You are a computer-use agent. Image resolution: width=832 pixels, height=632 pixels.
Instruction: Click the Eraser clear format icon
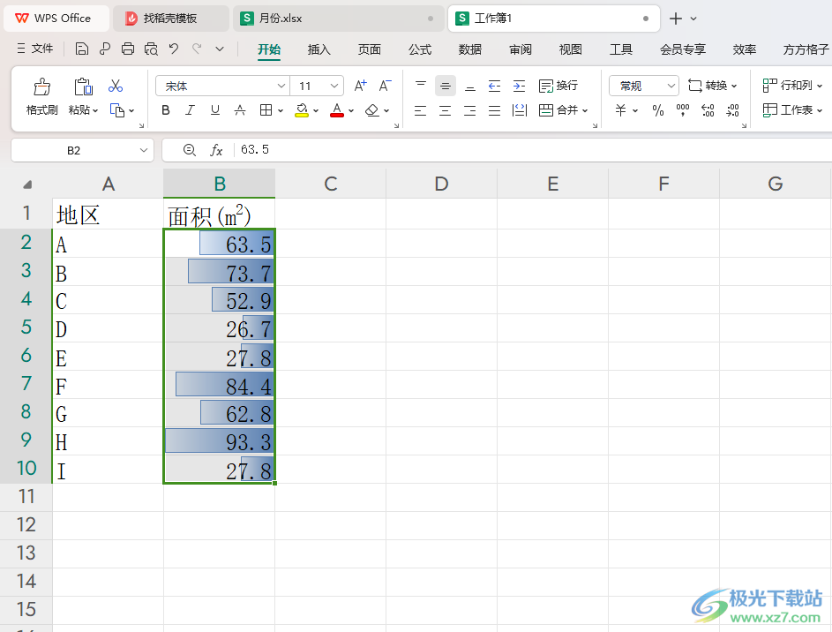click(372, 110)
